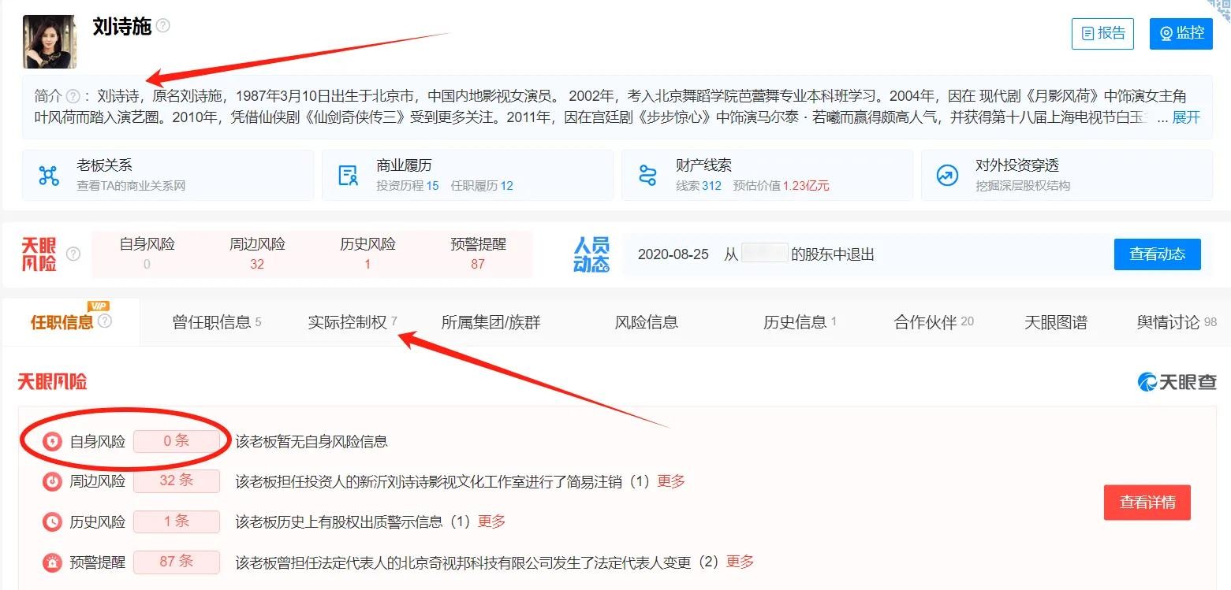The height and width of the screenshot is (590, 1231).
Task: Click the 2020-08-25 dynamic entry
Action: [755, 254]
